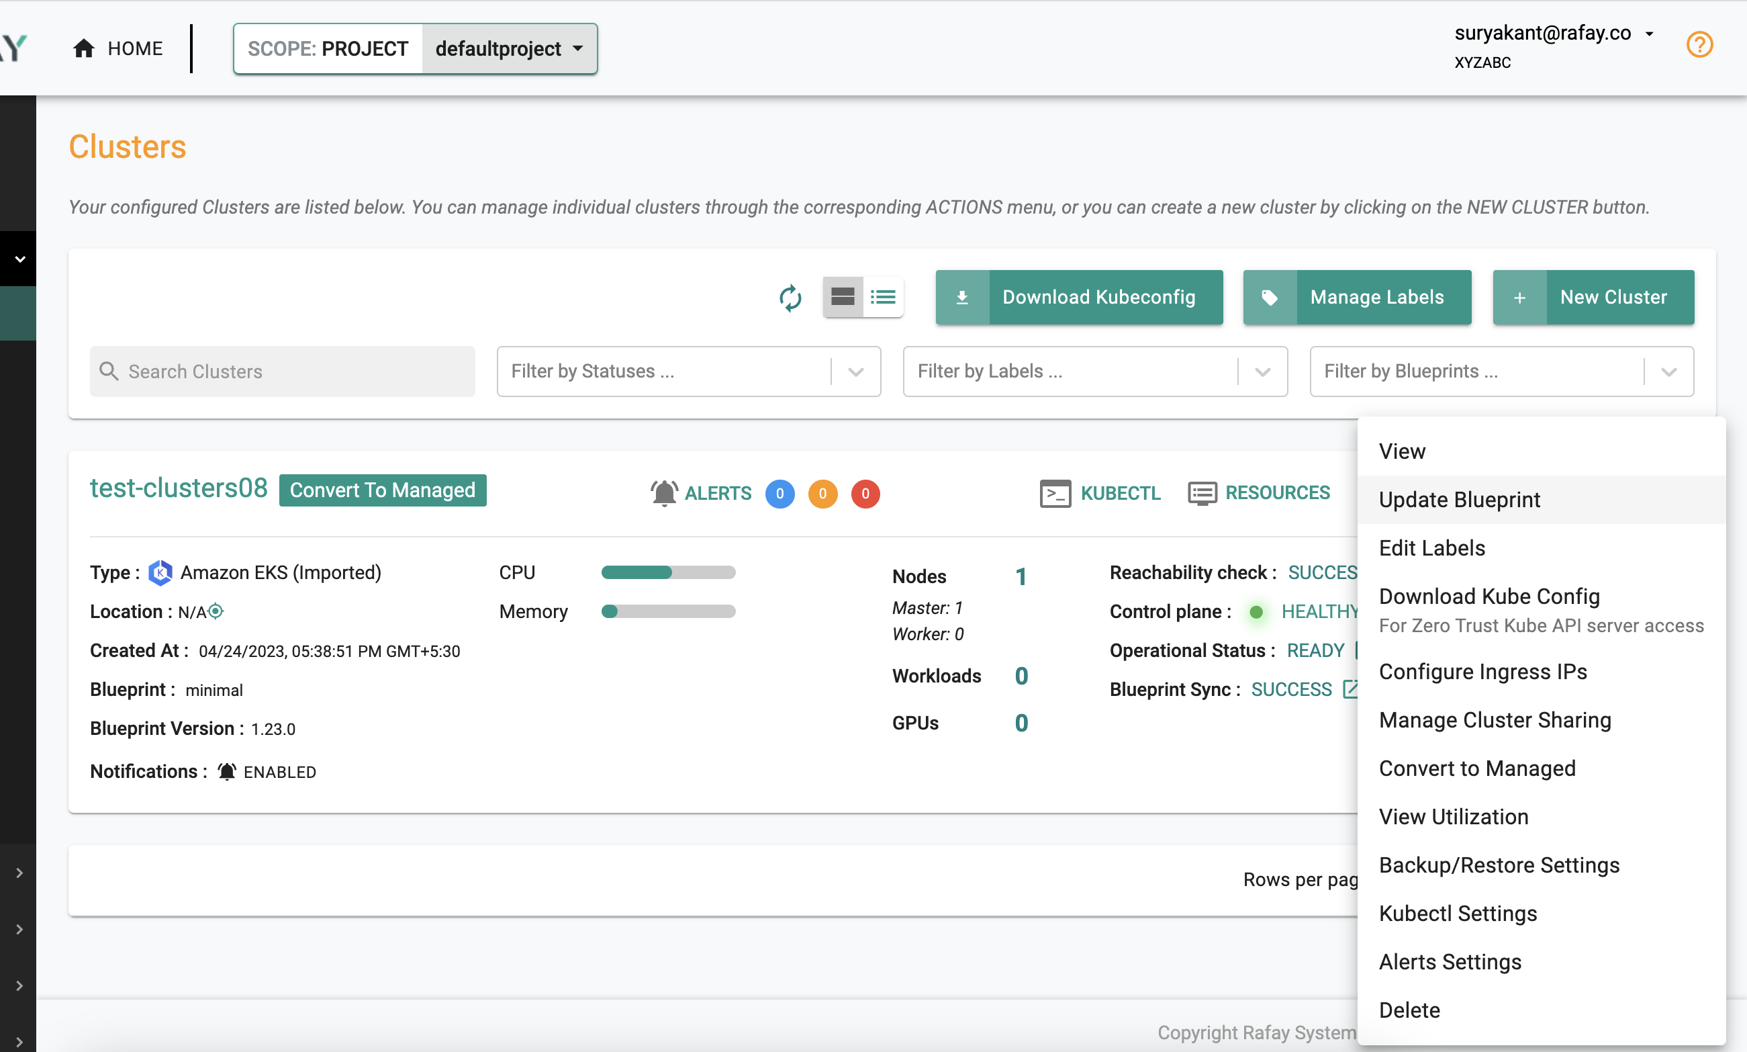Click the green Control plane status dot

tap(1256, 612)
